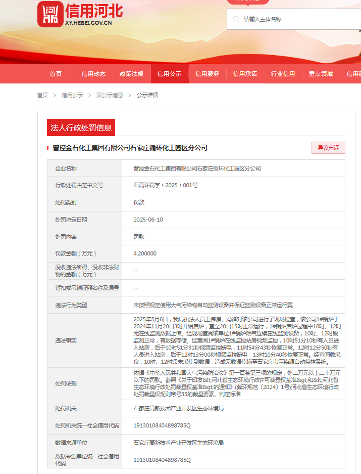Viewport: 361px width, 474px height.
Task: Click the 处罚机关 value 石家庄高新技术产业开发区生态环境局
Action: pyautogui.click(x=179, y=408)
